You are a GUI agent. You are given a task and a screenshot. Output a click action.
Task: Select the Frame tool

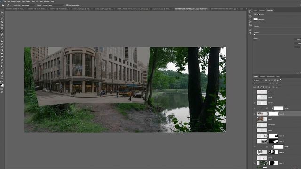pyautogui.click(x=2, y=28)
